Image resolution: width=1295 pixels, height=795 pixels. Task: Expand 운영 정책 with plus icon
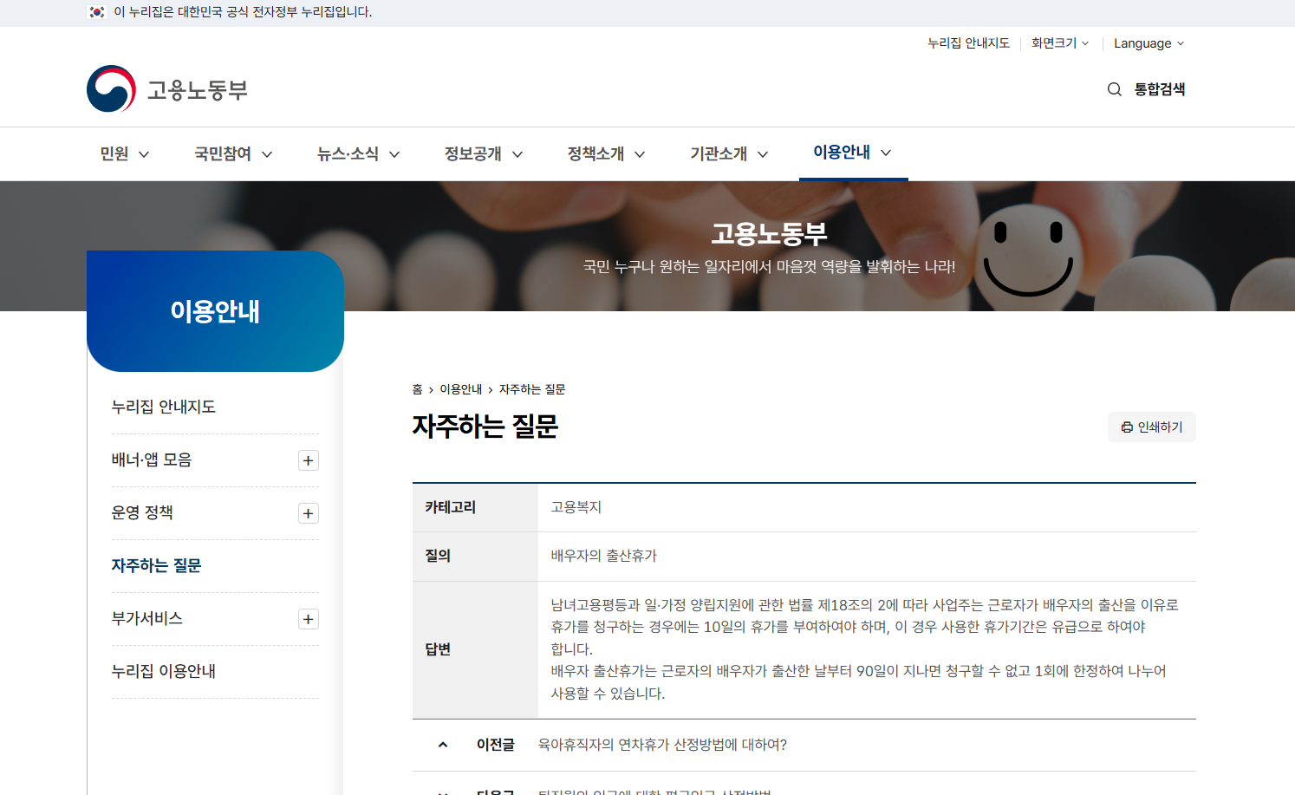pyautogui.click(x=308, y=513)
